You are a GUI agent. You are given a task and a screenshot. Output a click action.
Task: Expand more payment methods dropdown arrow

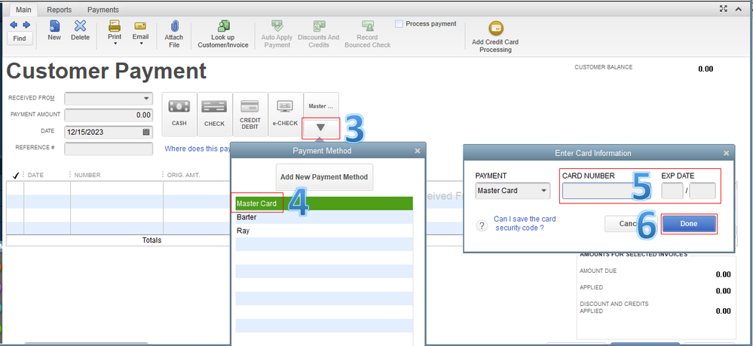point(321,128)
